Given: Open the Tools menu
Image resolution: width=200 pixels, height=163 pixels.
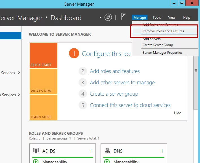Looking at the screenshot, I should pyautogui.click(x=157, y=18).
